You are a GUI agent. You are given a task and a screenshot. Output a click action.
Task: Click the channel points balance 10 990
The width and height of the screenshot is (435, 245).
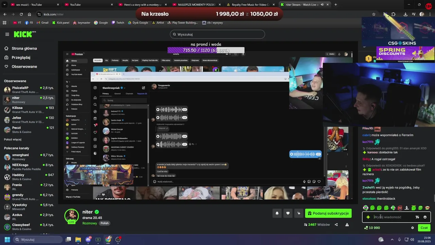point(372,228)
